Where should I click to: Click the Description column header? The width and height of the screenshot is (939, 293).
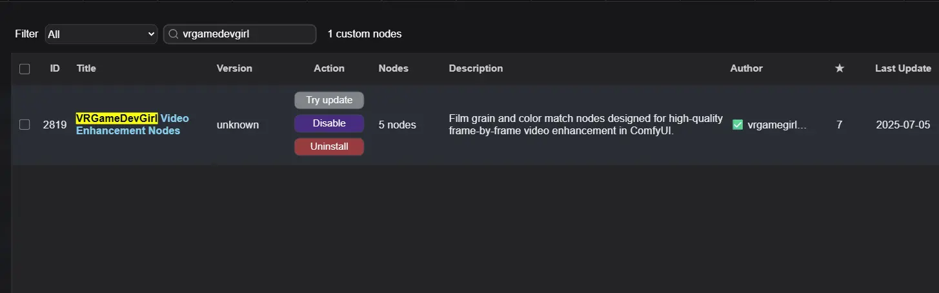click(476, 68)
